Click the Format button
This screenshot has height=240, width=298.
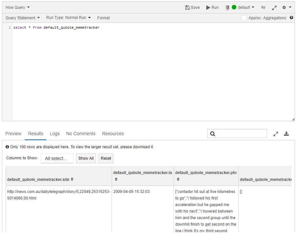(103, 18)
